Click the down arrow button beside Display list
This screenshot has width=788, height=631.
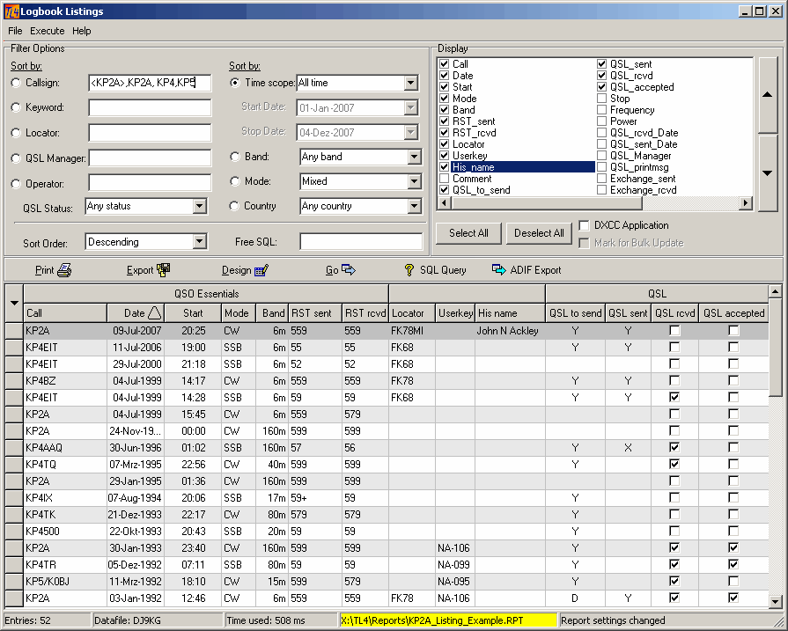click(768, 172)
